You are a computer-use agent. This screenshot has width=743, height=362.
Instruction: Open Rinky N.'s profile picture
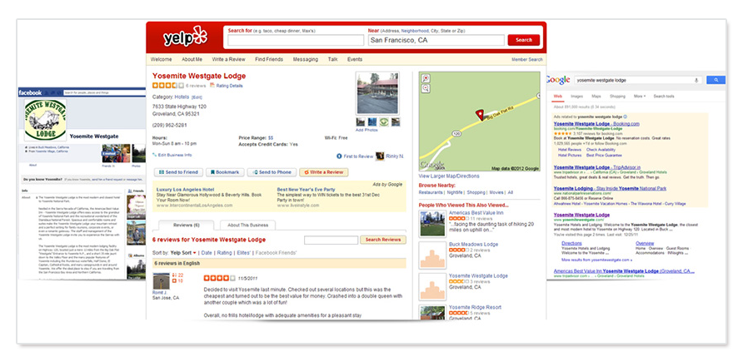click(380, 156)
